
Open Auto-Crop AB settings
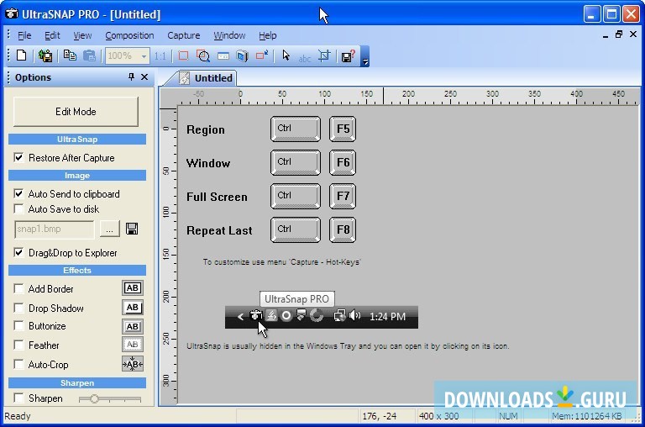(x=133, y=364)
